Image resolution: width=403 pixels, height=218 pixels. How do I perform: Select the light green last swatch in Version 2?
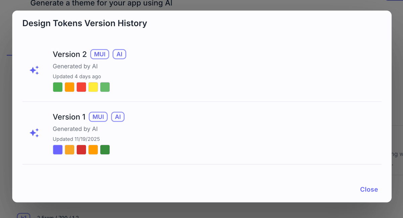tap(105, 87)
